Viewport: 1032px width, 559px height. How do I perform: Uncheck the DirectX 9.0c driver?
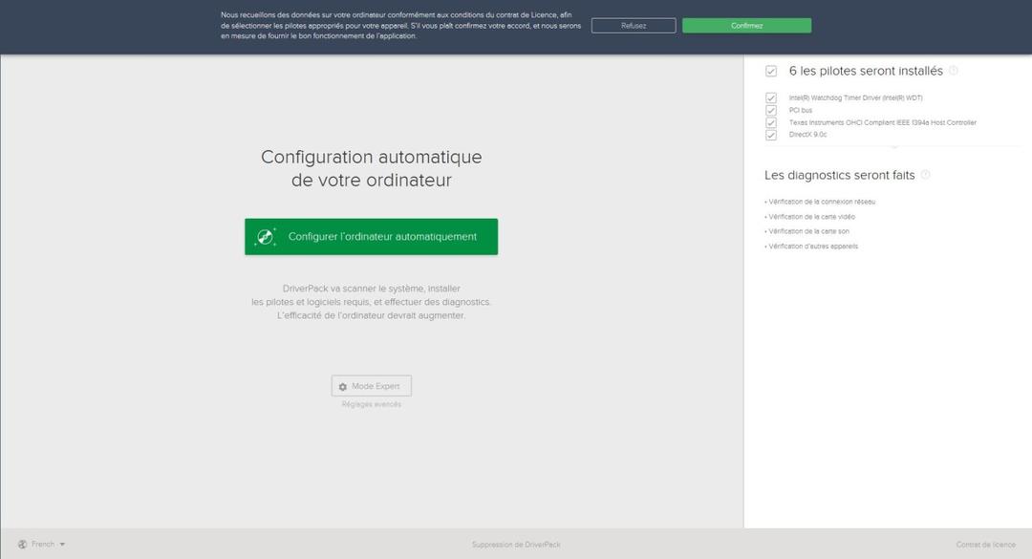tap(771, 135)
